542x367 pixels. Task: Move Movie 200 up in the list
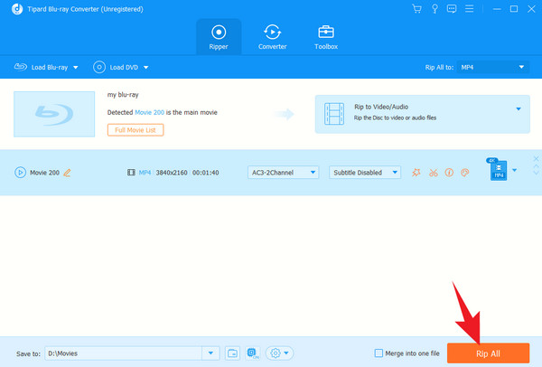tap(536, 166)
